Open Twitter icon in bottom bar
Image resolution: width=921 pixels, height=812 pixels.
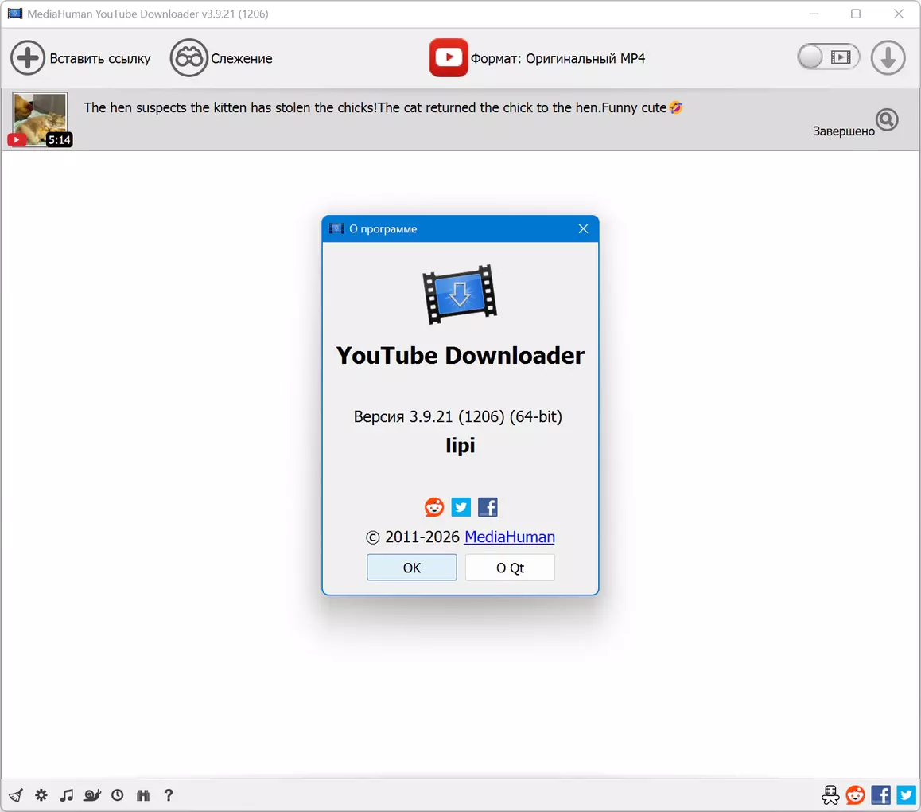click(906, 795)
